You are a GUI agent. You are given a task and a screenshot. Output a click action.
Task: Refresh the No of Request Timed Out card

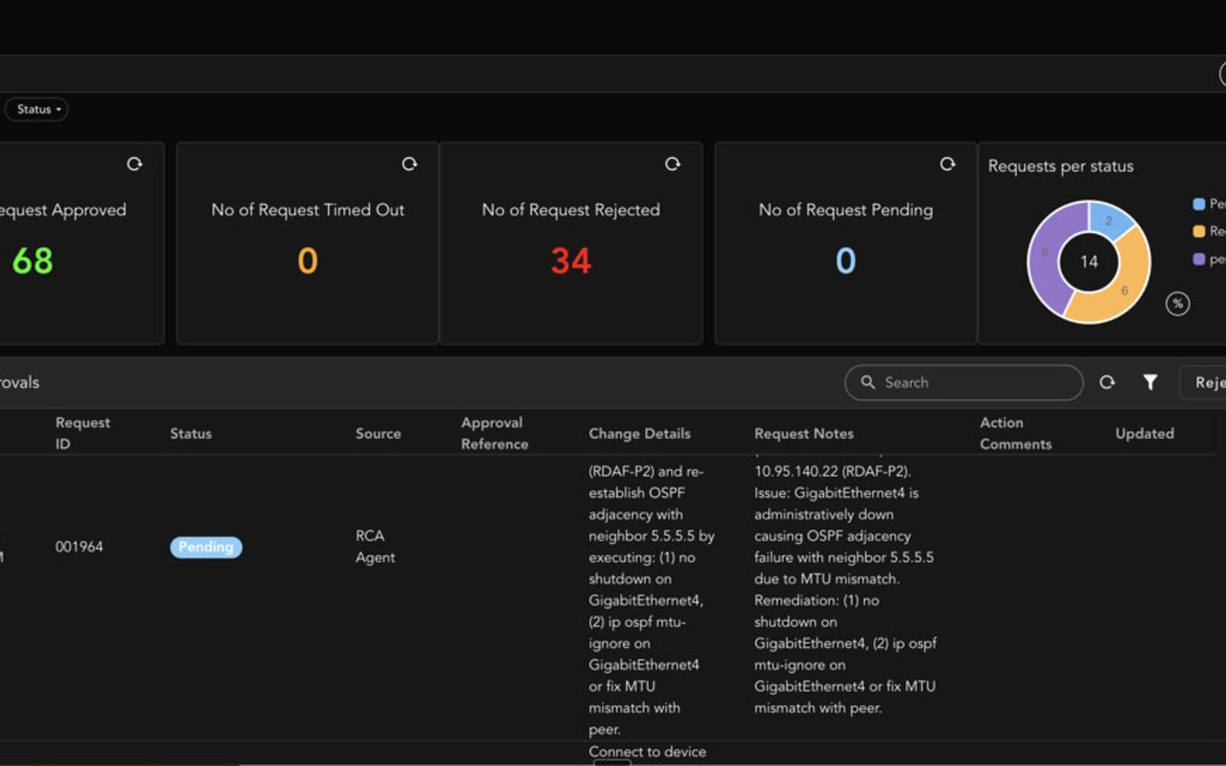[410, 164]
